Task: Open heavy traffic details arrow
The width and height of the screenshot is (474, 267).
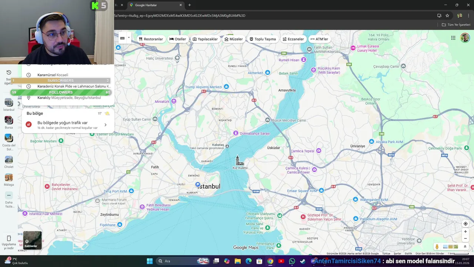Action: coord(105,125)
